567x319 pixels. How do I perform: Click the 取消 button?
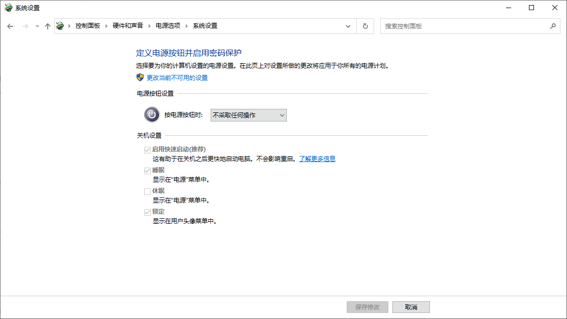tap(411, 307)
